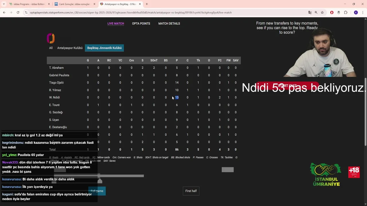This screenshot has width=367, height=206.
Task: Click the START QUIZ button
Action: coord(287,86)
